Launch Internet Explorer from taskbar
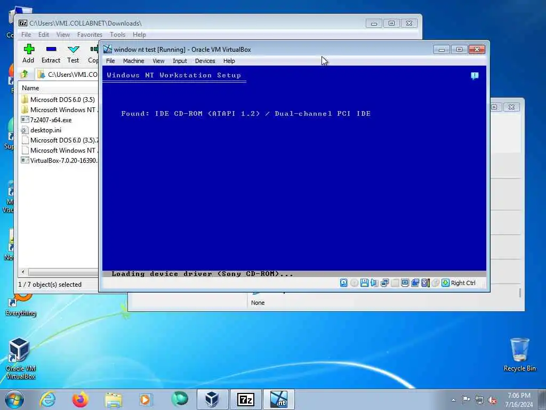 click(47, 399)
